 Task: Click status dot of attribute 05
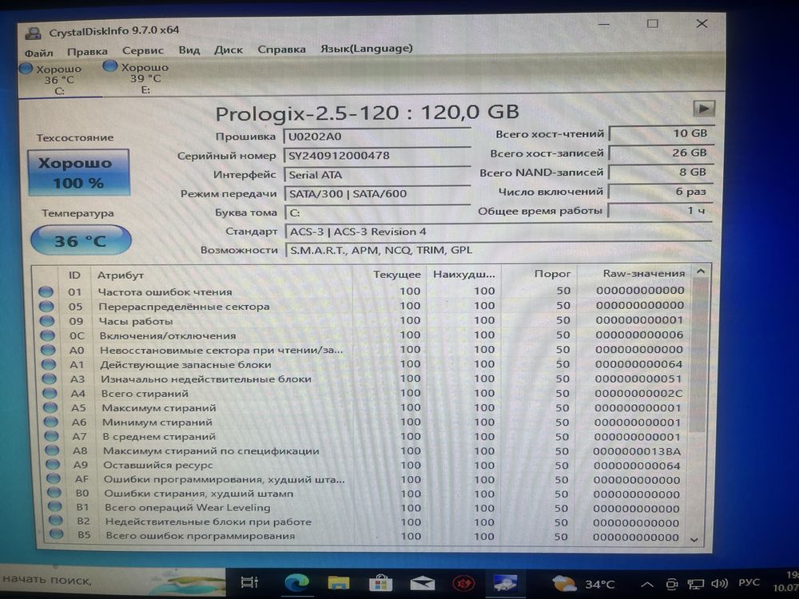point(46,307)
